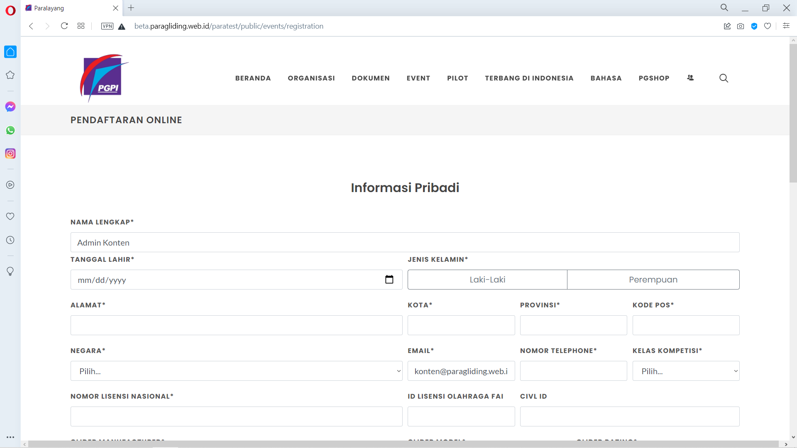Viewport: 797px width, 448px height.
Task: Click the user account icon in navigation
Action: point(690,78)
